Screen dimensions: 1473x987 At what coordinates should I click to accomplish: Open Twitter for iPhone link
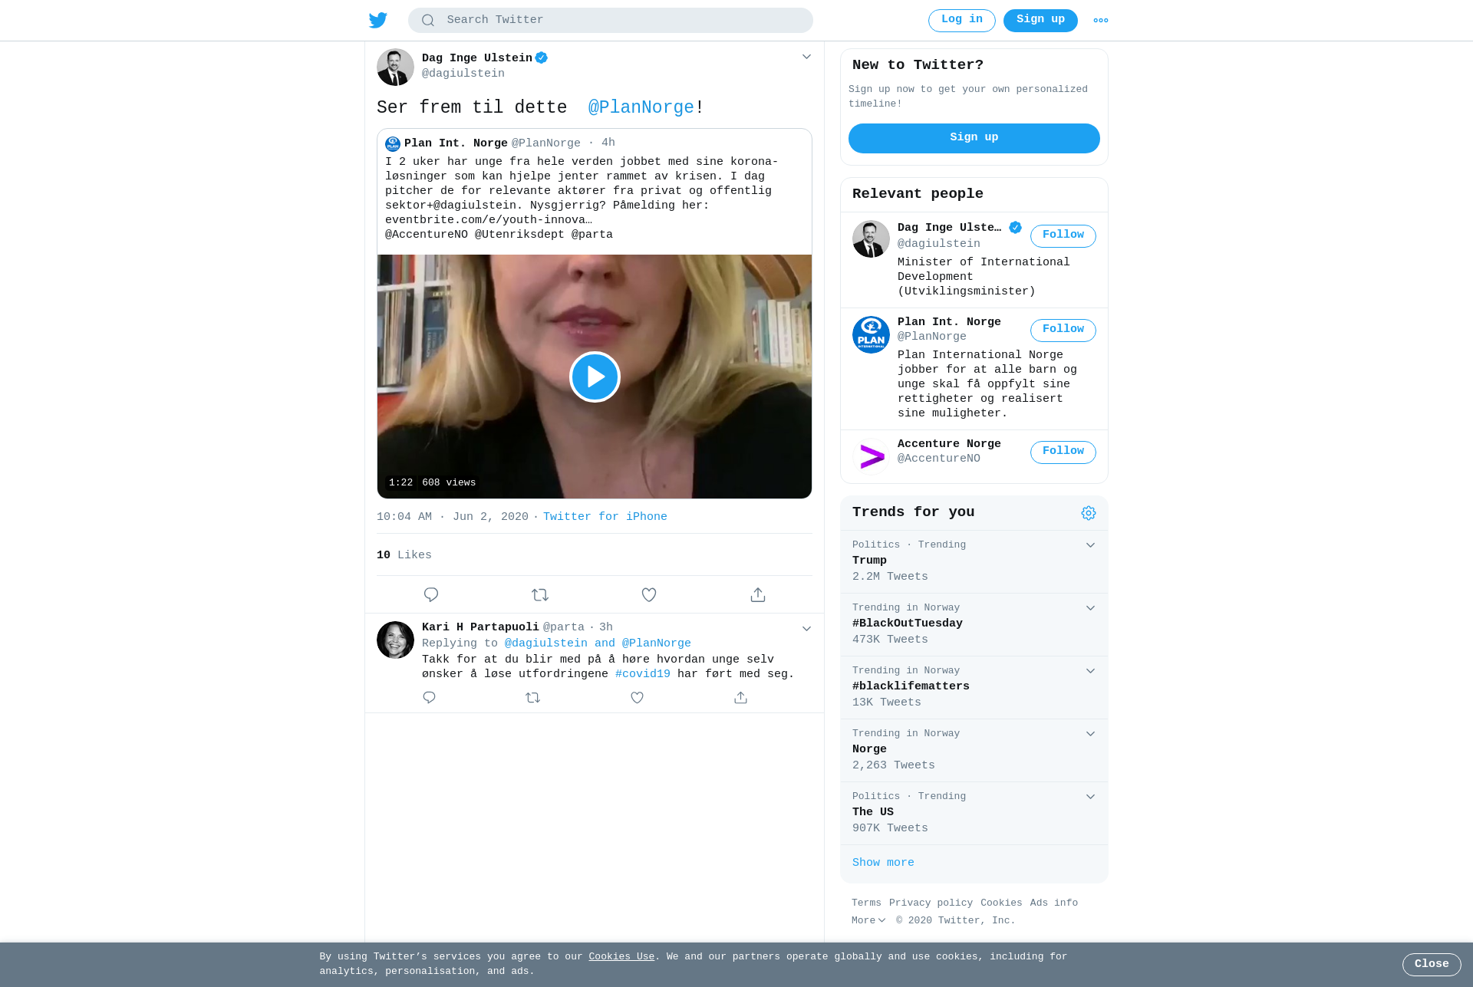point(605,517)
